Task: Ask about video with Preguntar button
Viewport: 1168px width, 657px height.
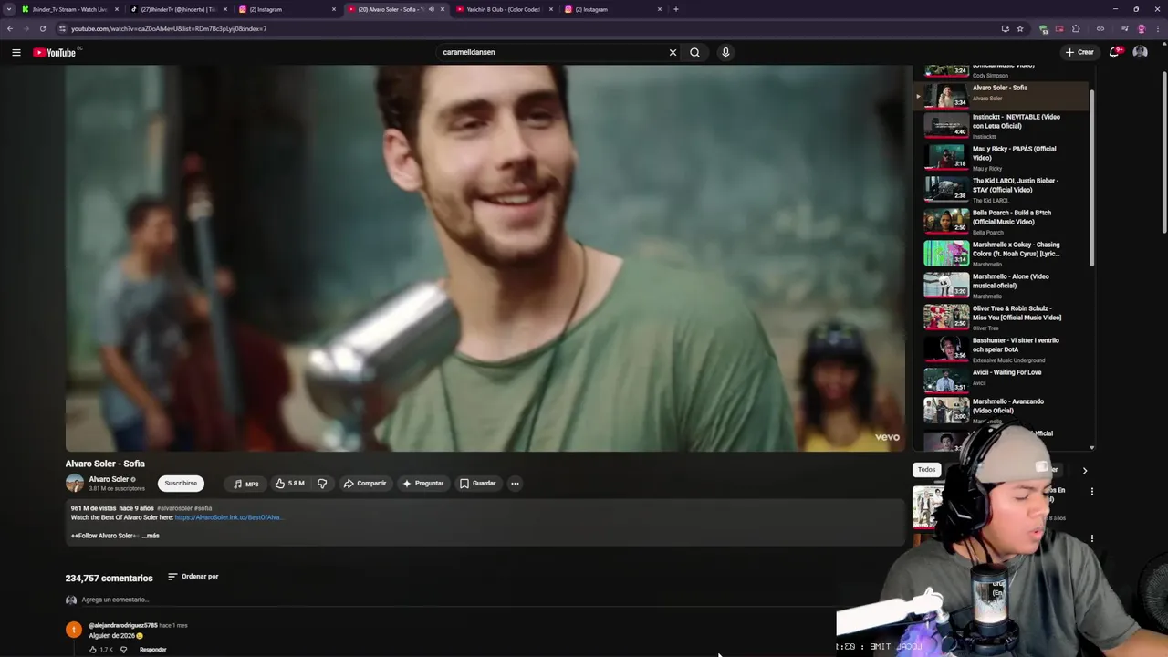Action: tap(422, 484)
